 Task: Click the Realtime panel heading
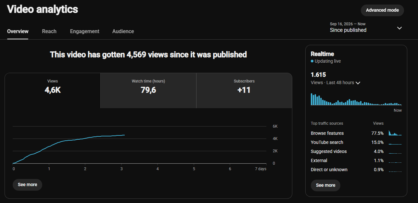(322, 54)
